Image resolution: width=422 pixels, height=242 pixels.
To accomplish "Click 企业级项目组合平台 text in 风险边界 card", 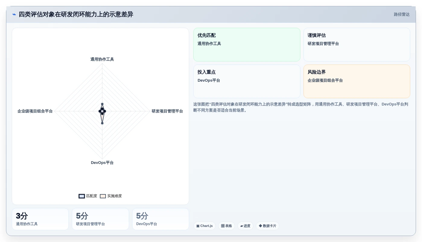I will click(x=325, y=80).
